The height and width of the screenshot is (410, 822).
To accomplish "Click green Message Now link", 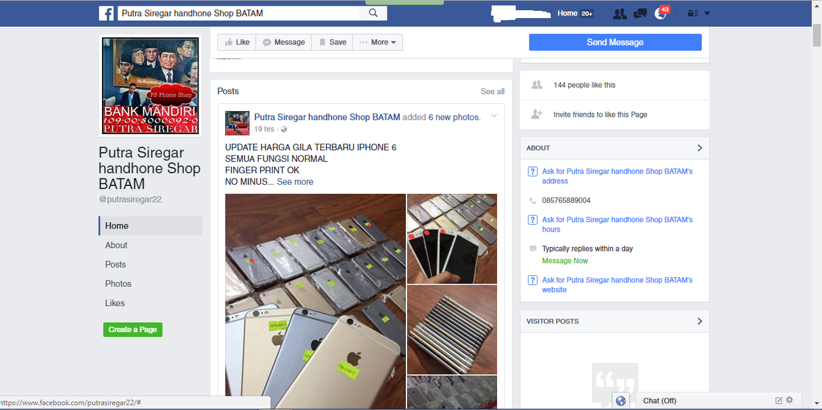I will point(565,261).
